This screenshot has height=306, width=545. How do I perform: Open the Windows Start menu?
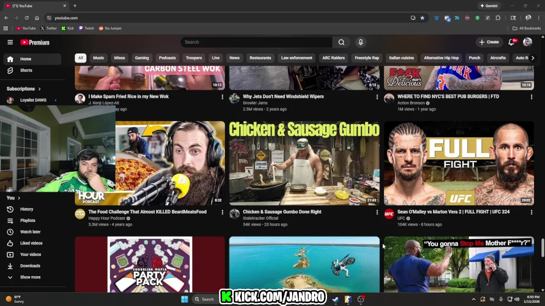coord(184,299)
